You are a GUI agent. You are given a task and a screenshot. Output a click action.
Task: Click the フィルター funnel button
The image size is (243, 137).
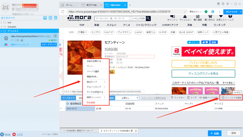tap(178, 98)
